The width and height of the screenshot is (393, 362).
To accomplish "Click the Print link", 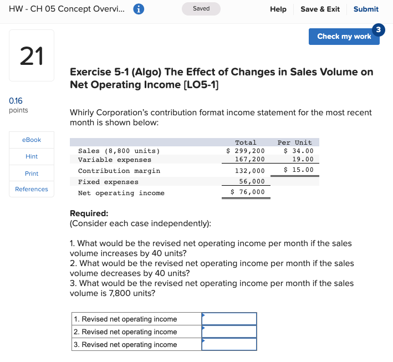I will tap(32, 174).
